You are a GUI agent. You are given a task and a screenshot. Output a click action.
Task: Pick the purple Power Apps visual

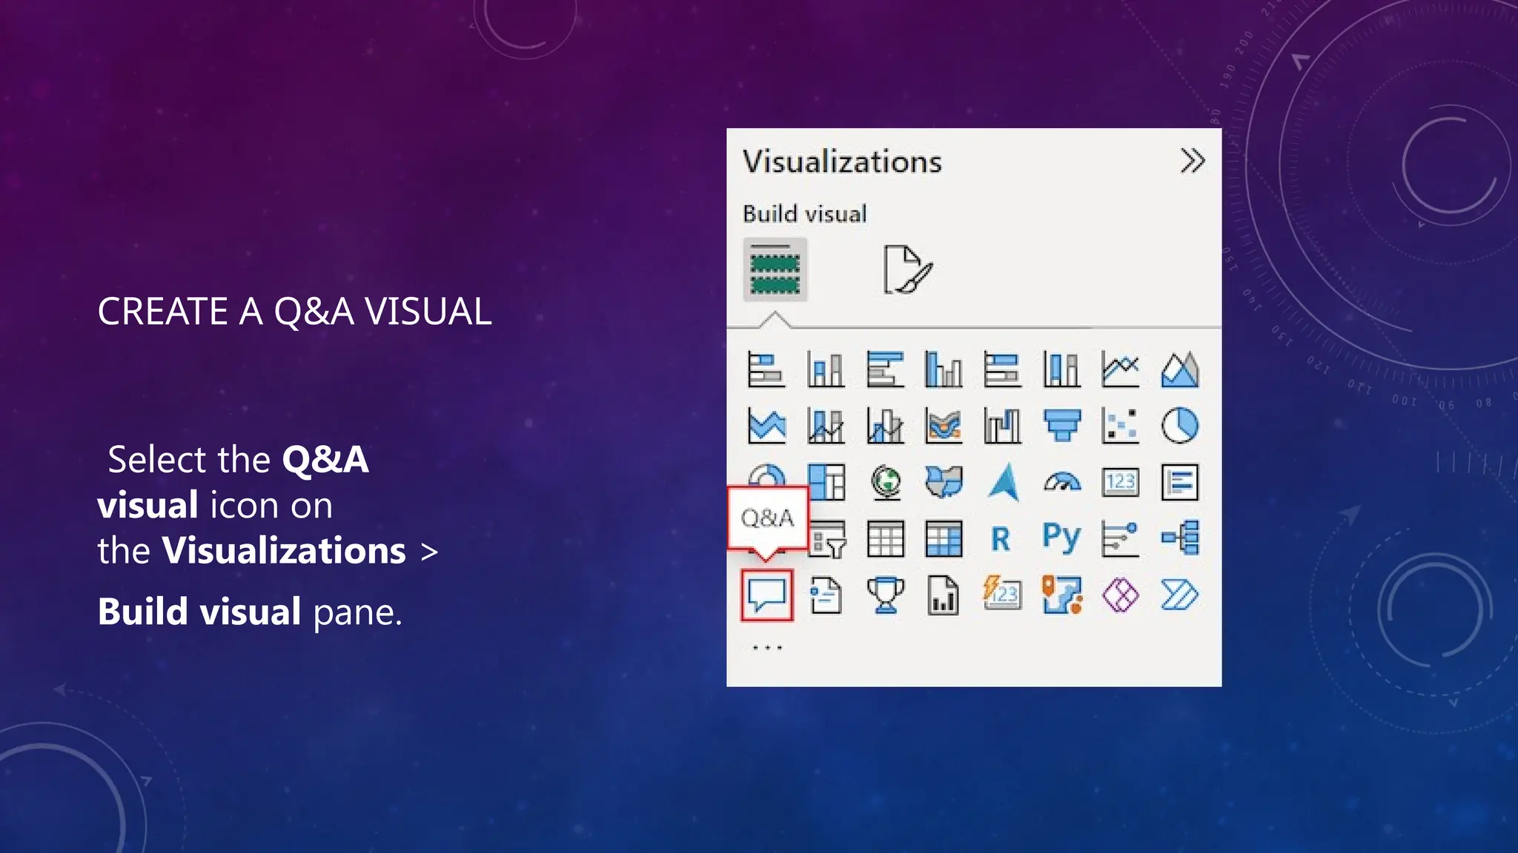(1120, 595)
